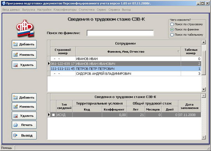Open the filter arrow in Фамилия, Имя, Отчество header
Image resolution: width=211 pixels, height=151 pixels.
(178, 52)
